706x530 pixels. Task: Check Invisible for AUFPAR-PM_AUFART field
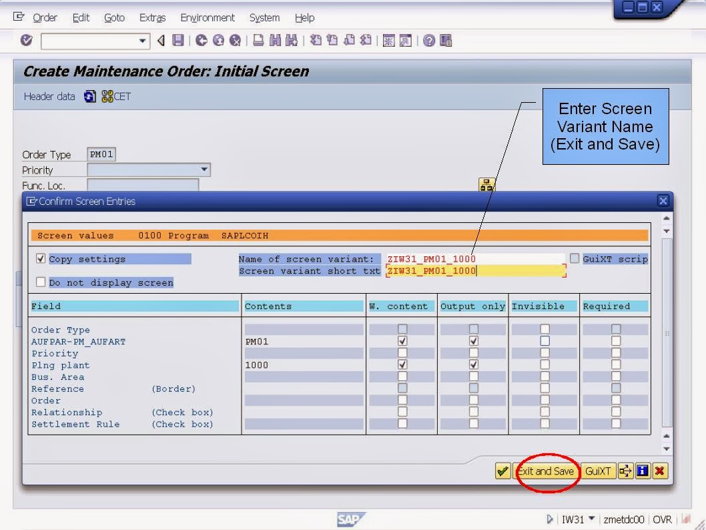(x=545, y=340)
